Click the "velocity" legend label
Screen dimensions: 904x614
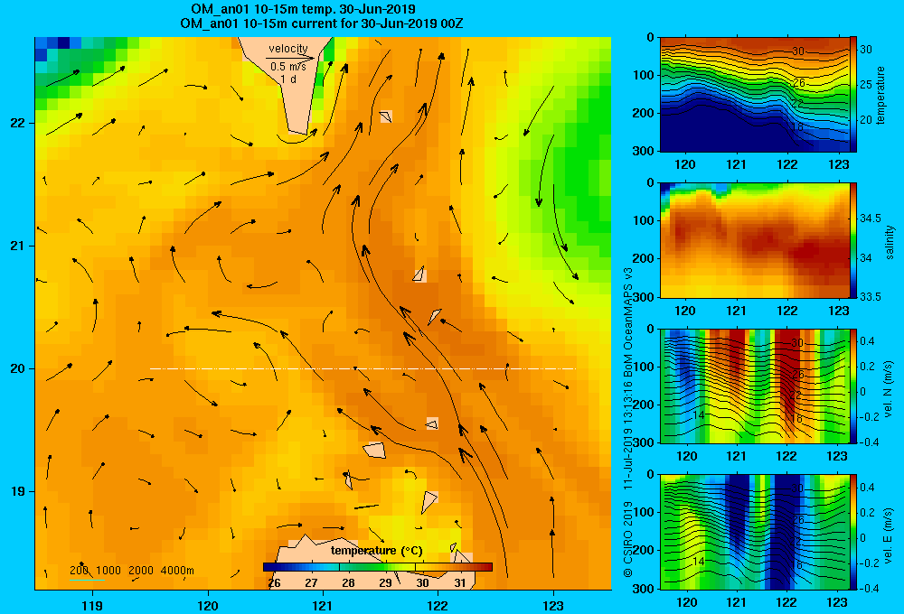click(x=288, y=49)
